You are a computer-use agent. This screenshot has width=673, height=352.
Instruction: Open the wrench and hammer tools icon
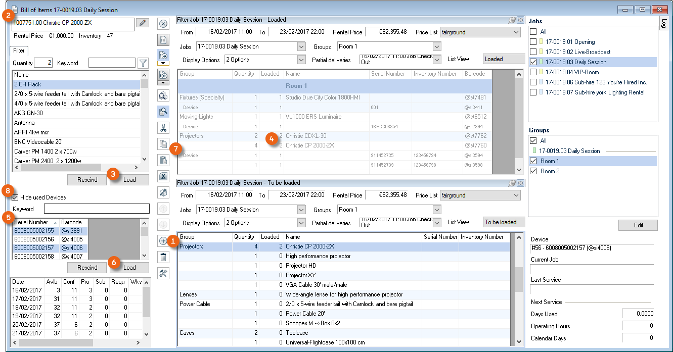(163, 273)
